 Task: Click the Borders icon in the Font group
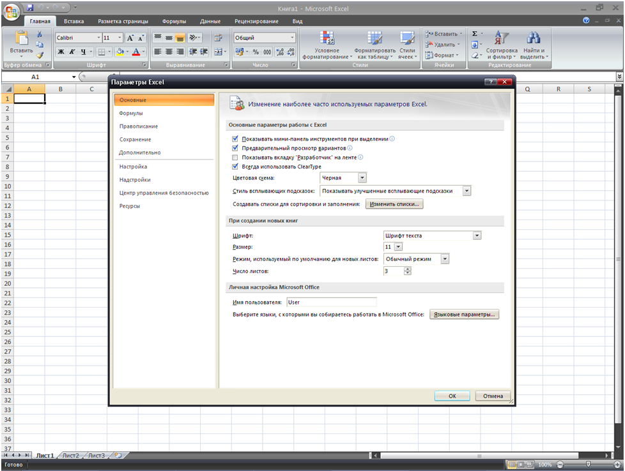(x=102, y=51)
